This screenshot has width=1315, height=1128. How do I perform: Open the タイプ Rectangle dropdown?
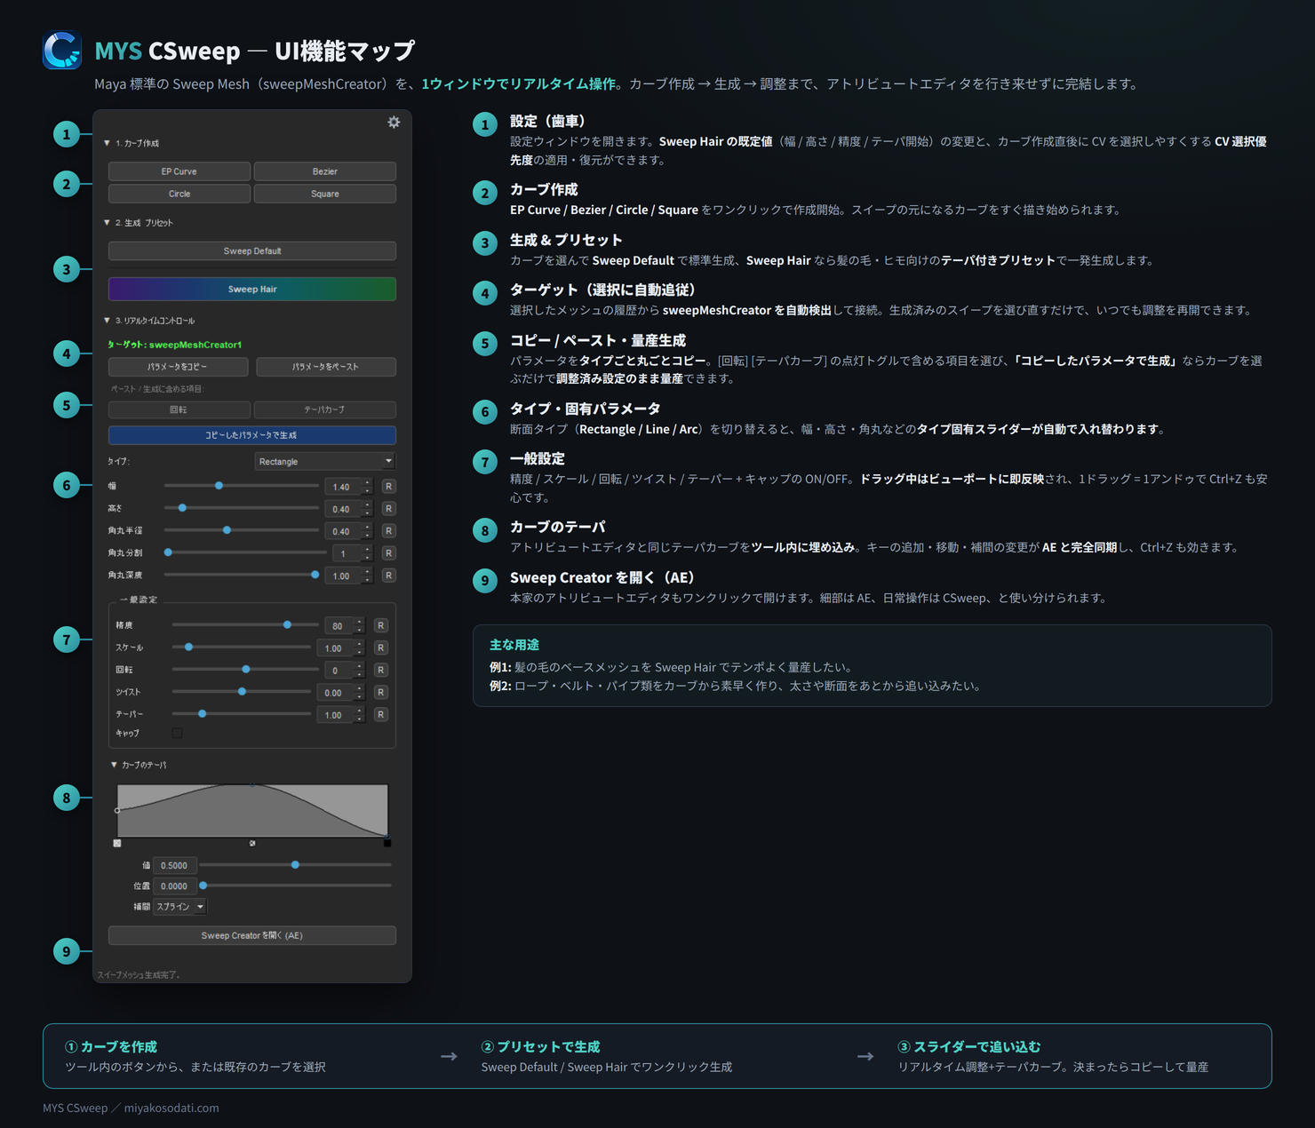pyautogui.click(x=324, y=461)
